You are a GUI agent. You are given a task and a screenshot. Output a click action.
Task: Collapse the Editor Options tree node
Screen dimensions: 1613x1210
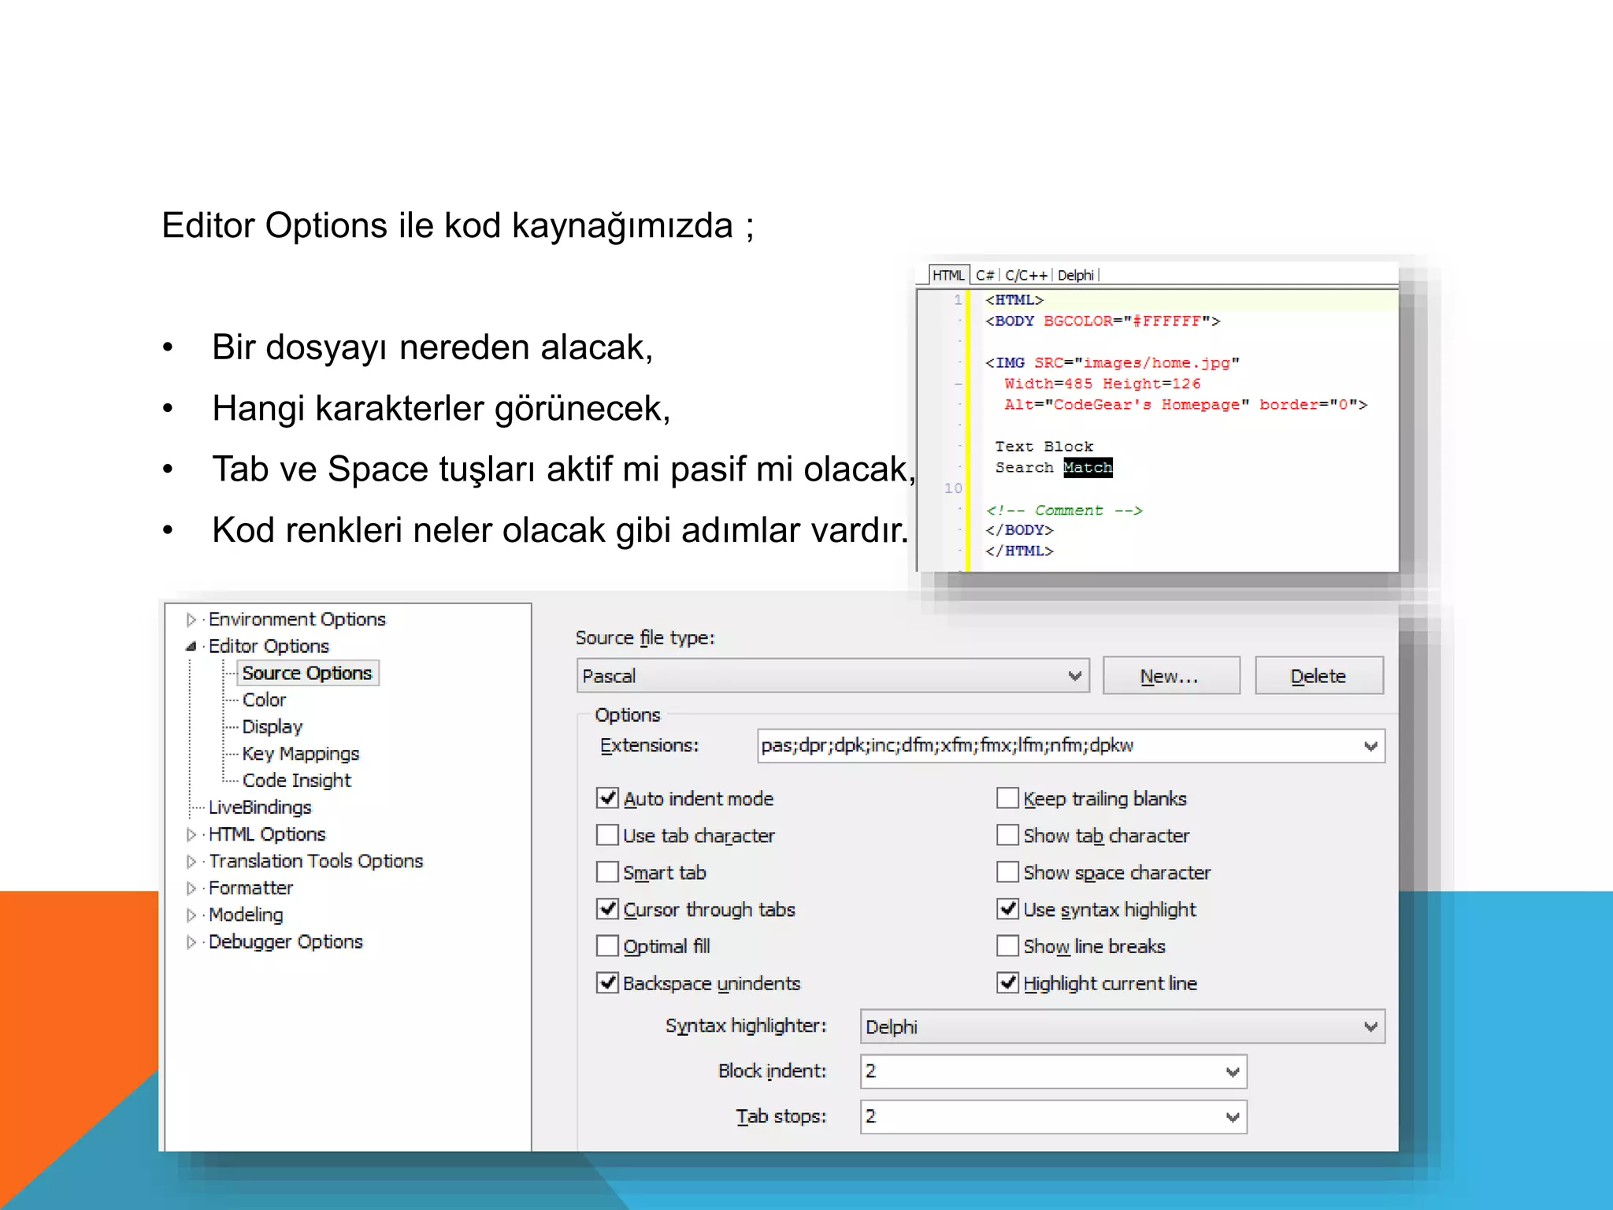[x=191, y=647]
